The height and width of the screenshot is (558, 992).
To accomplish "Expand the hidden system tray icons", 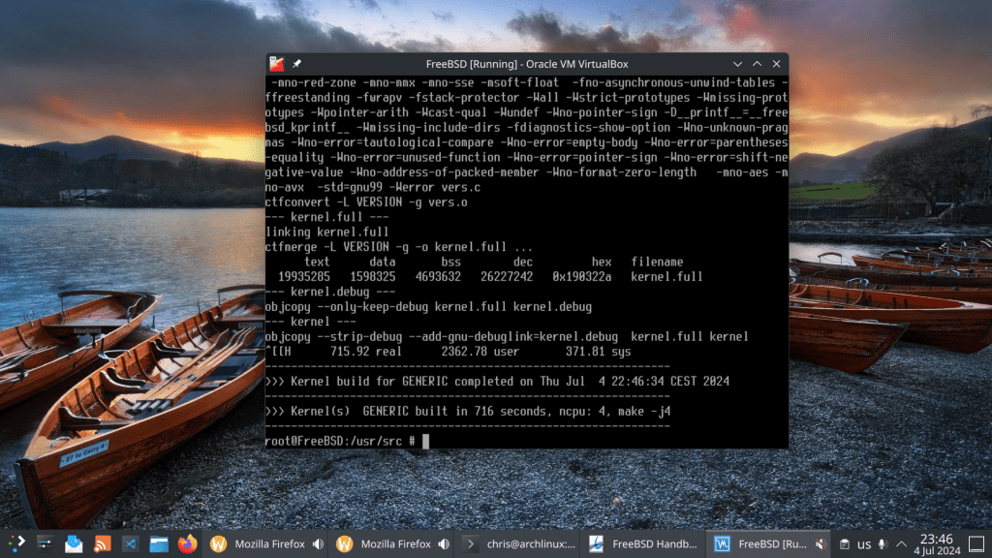I will (902, 543).
